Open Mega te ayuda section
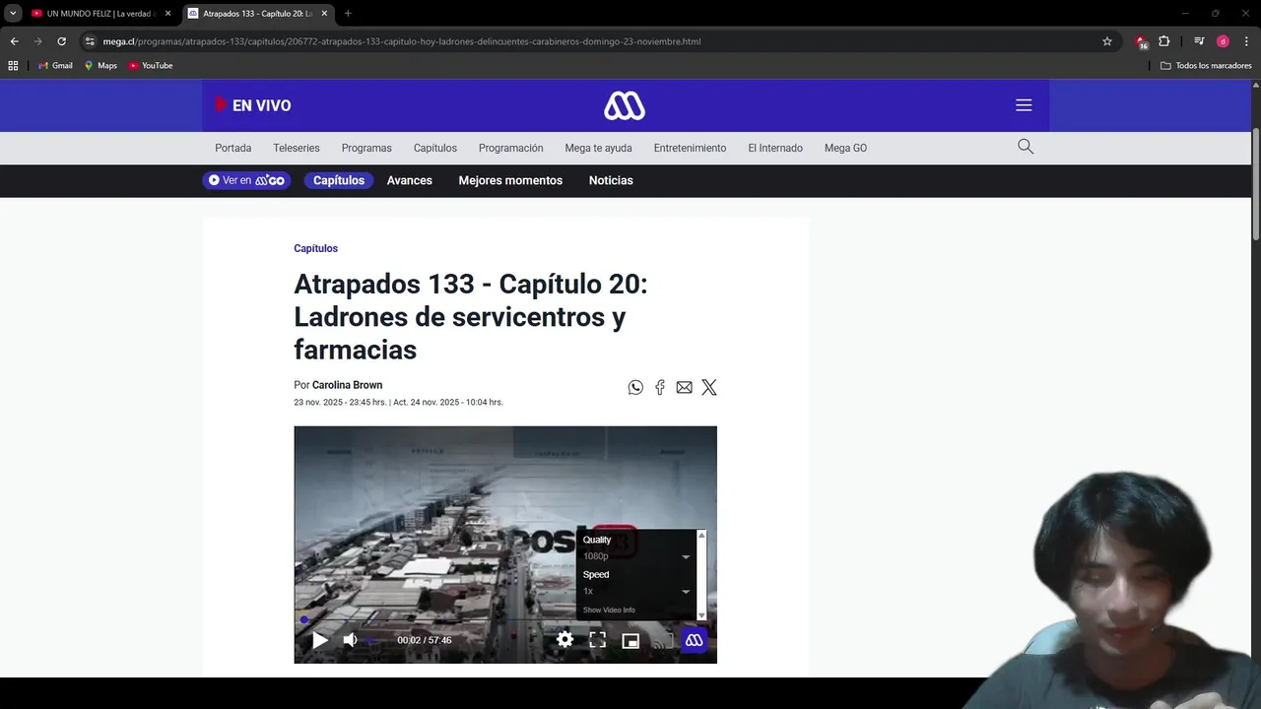This screenshot has width=1261, height=709. click(x=598, y=148)
